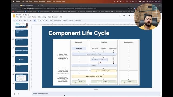Open the comment history icon

124,16
